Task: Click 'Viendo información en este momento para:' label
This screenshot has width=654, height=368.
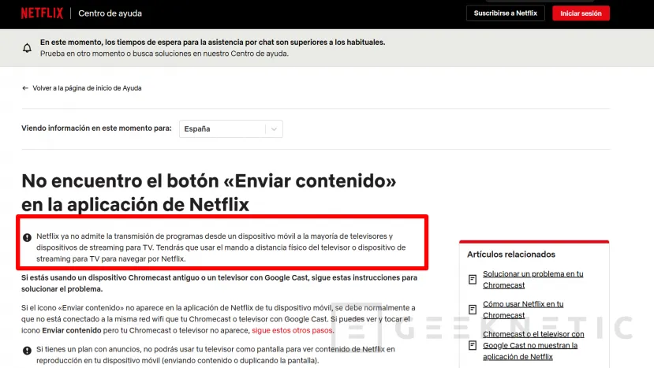Action: click(96, 128)
